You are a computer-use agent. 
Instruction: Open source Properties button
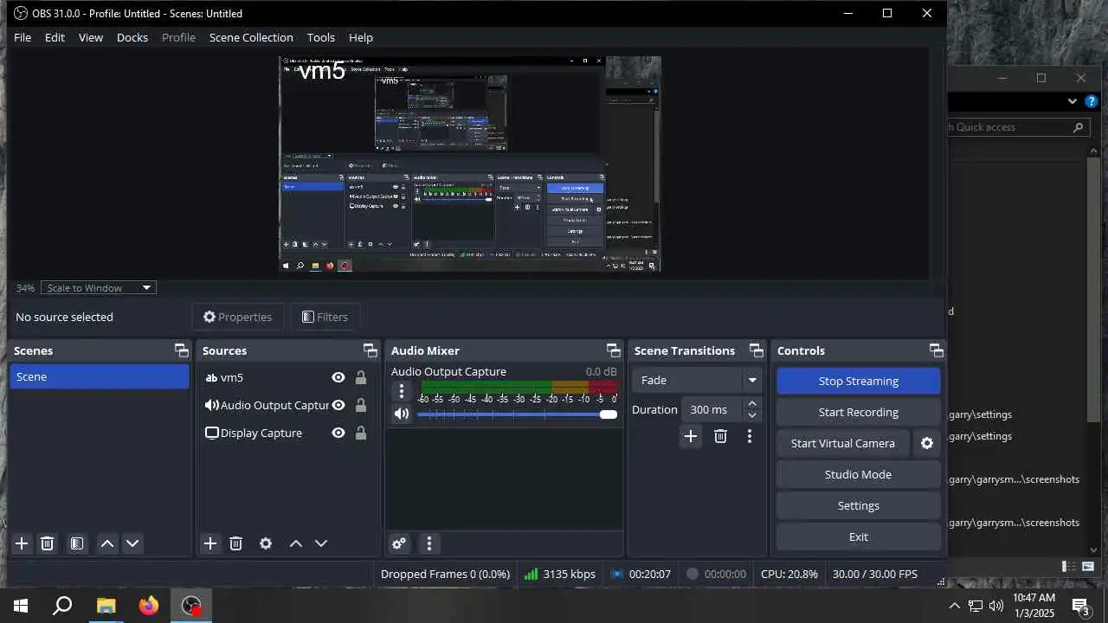237,317
